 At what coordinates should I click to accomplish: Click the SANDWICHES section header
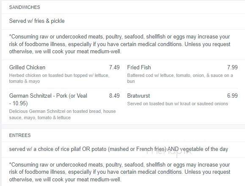(25, 7)
